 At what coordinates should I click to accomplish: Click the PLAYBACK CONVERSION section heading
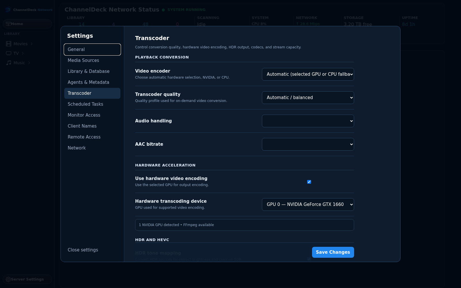(x=162, y=57)
